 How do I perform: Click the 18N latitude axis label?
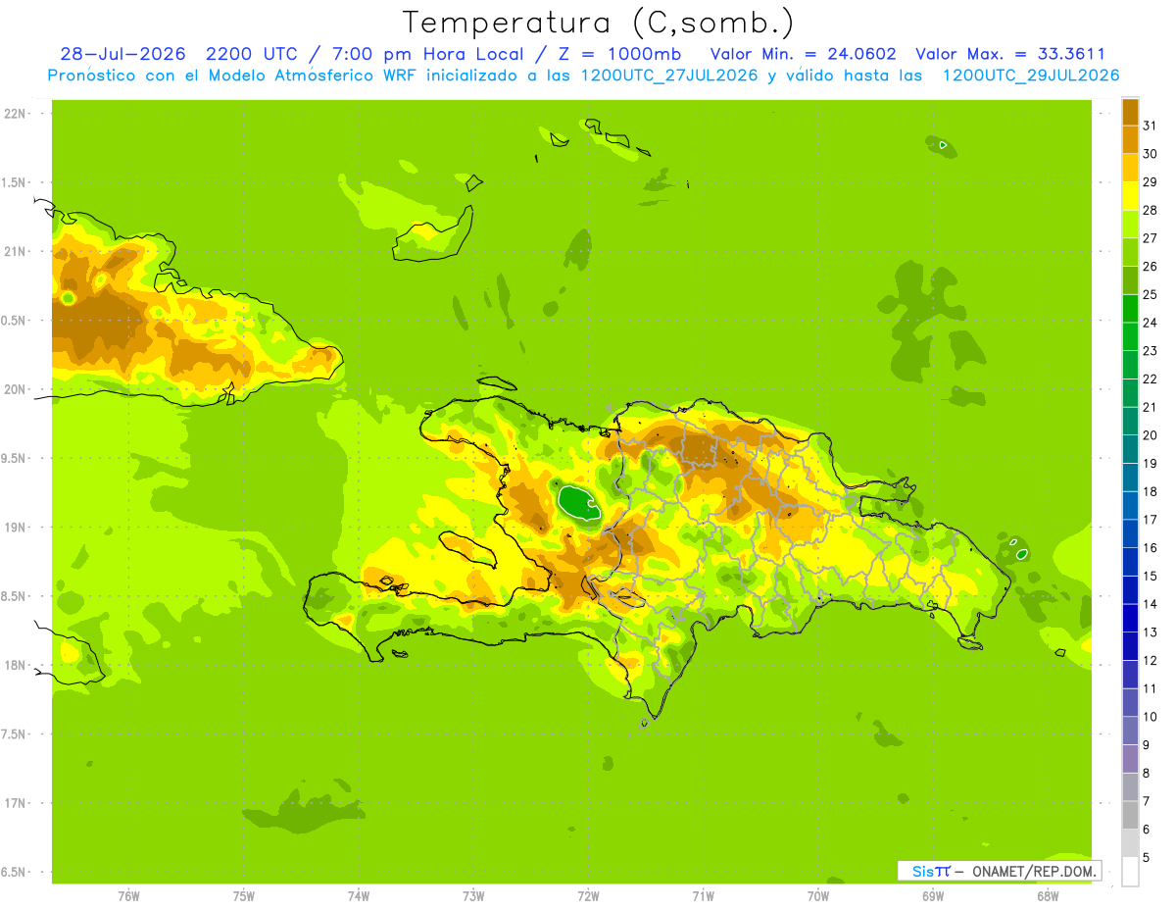pyautogui.click(x=14, y=666)
